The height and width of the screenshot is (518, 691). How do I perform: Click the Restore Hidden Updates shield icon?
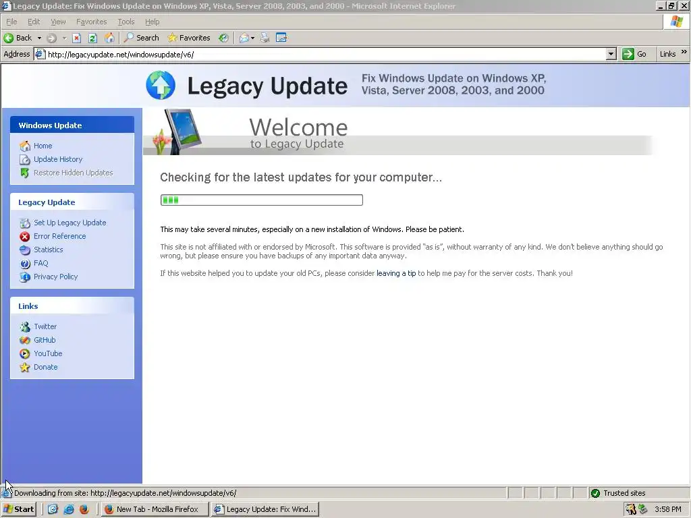point(25,173)
